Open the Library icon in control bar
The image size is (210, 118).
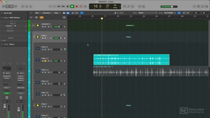point(4,7)
